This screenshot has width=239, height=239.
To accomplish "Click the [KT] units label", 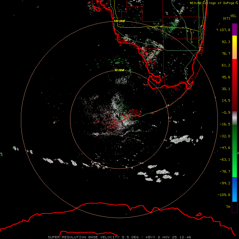I will point(227,18).
